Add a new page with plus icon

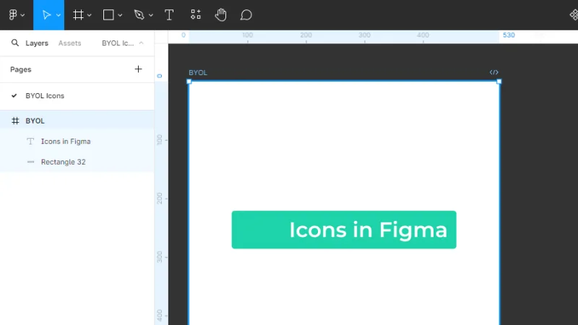[138, 69]
